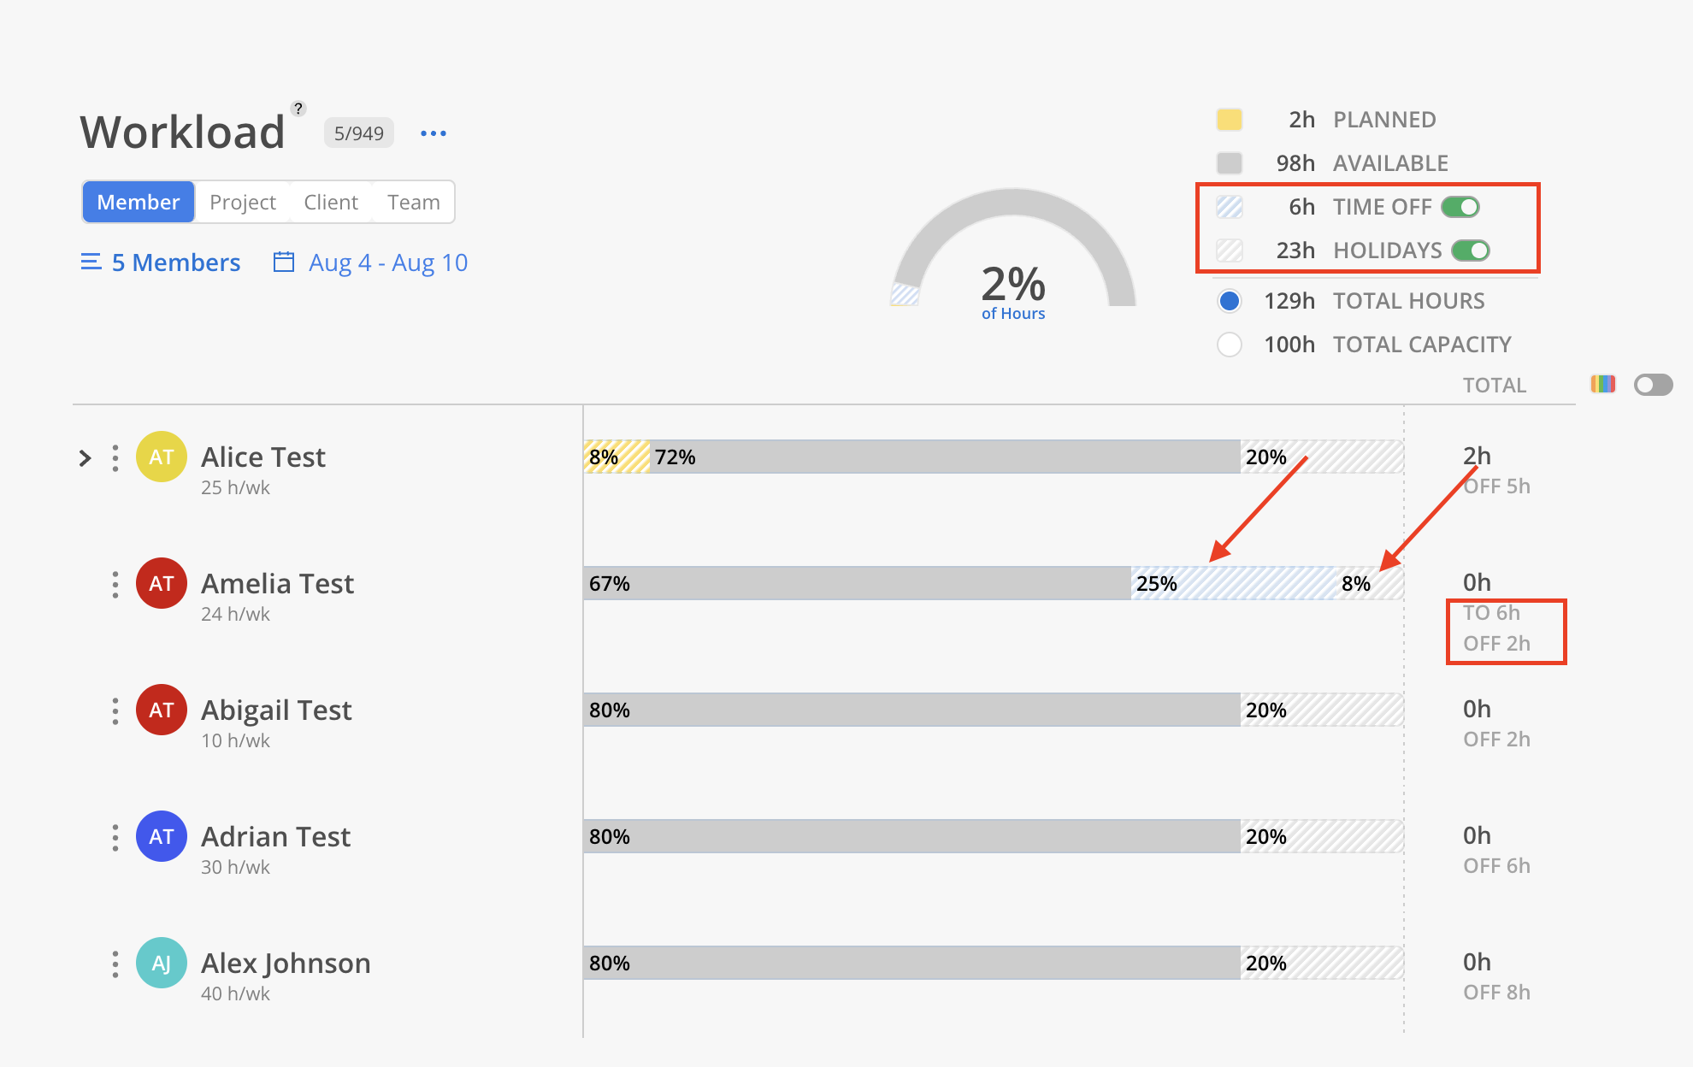Open Alice Test row options dots
The width and height of the screenshot is (1693, 1067).
tap(115, 458)
